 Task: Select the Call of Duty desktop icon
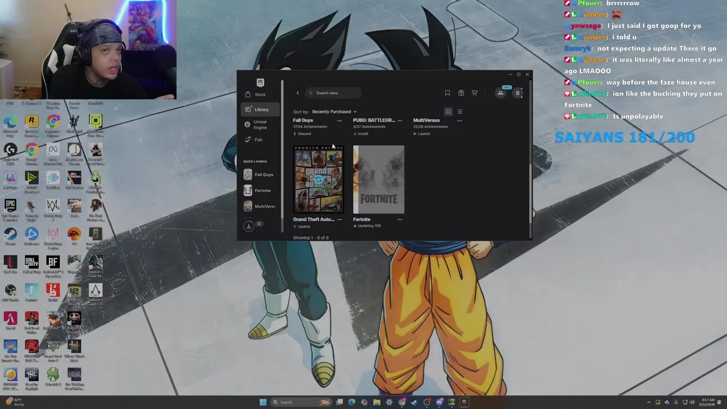pyautogui.click(x=31, y=264)
